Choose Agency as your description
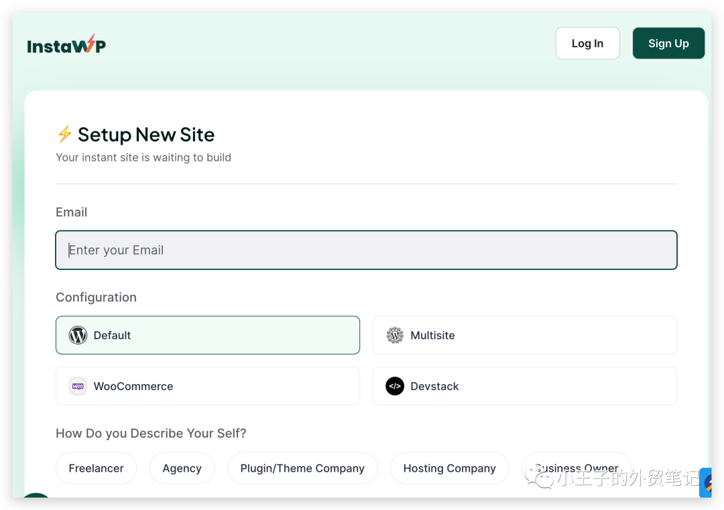724x510 pixels. tap(182, 468)
